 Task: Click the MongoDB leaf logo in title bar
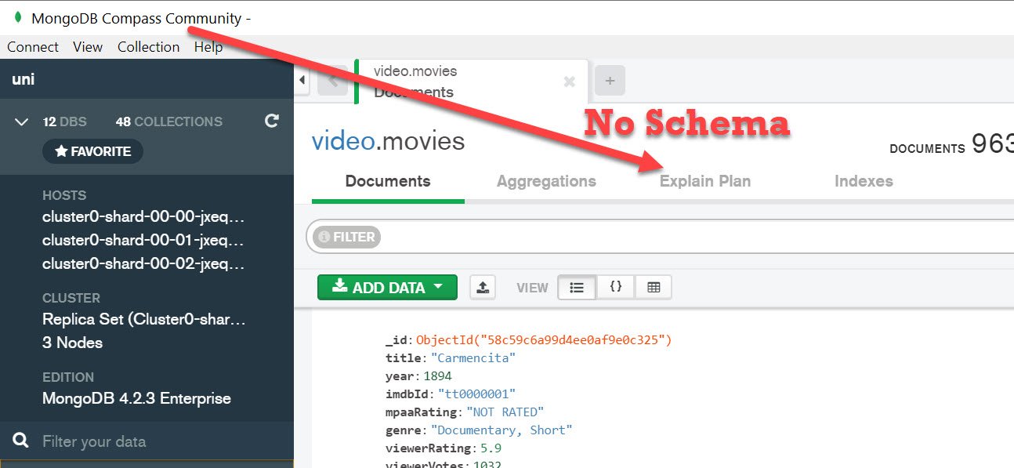click(18, 17)
